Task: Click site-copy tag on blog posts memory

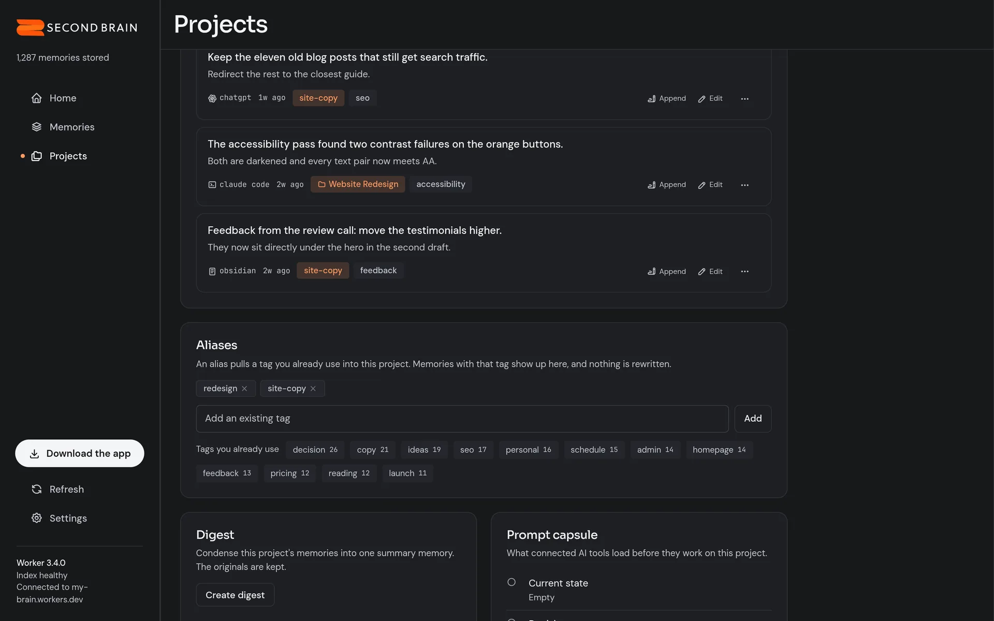Action: point(318,98)
